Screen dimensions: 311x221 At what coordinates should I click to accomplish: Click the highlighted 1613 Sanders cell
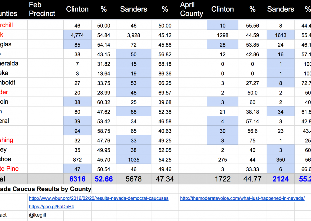[x=280, y=35]
